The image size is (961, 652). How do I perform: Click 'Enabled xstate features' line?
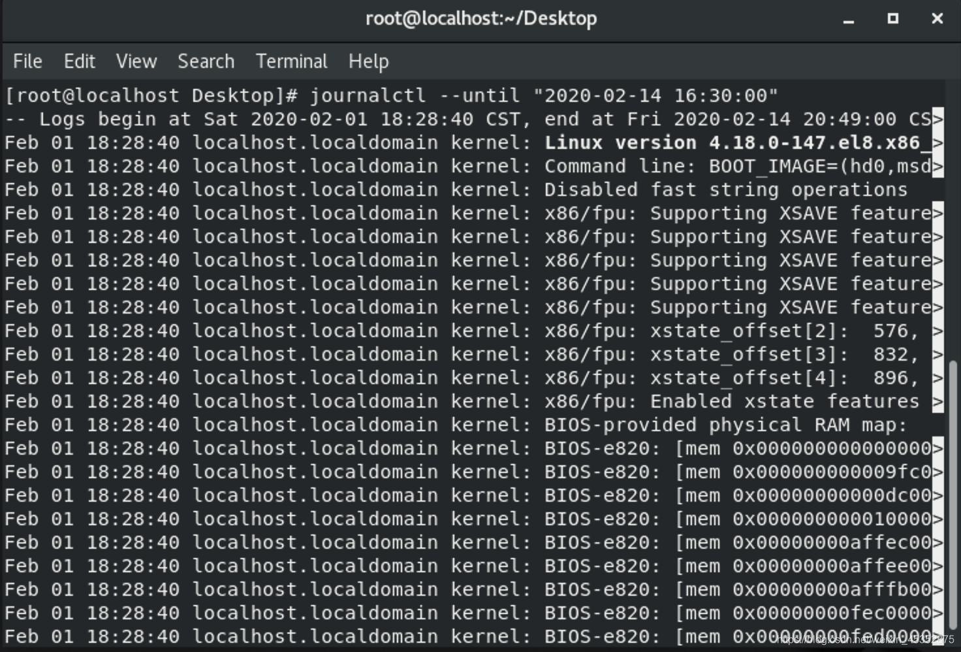[x=785, y=401]
